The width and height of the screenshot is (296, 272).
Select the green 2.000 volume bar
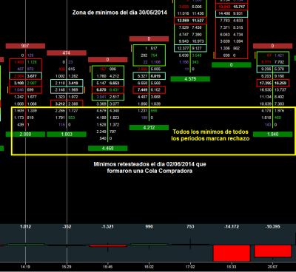pyautogui.click(x=25, y=135)
